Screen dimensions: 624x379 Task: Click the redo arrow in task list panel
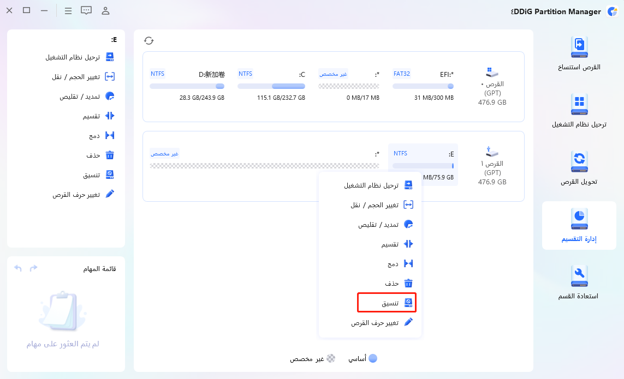pyautogui.click(x=34, y=268)
